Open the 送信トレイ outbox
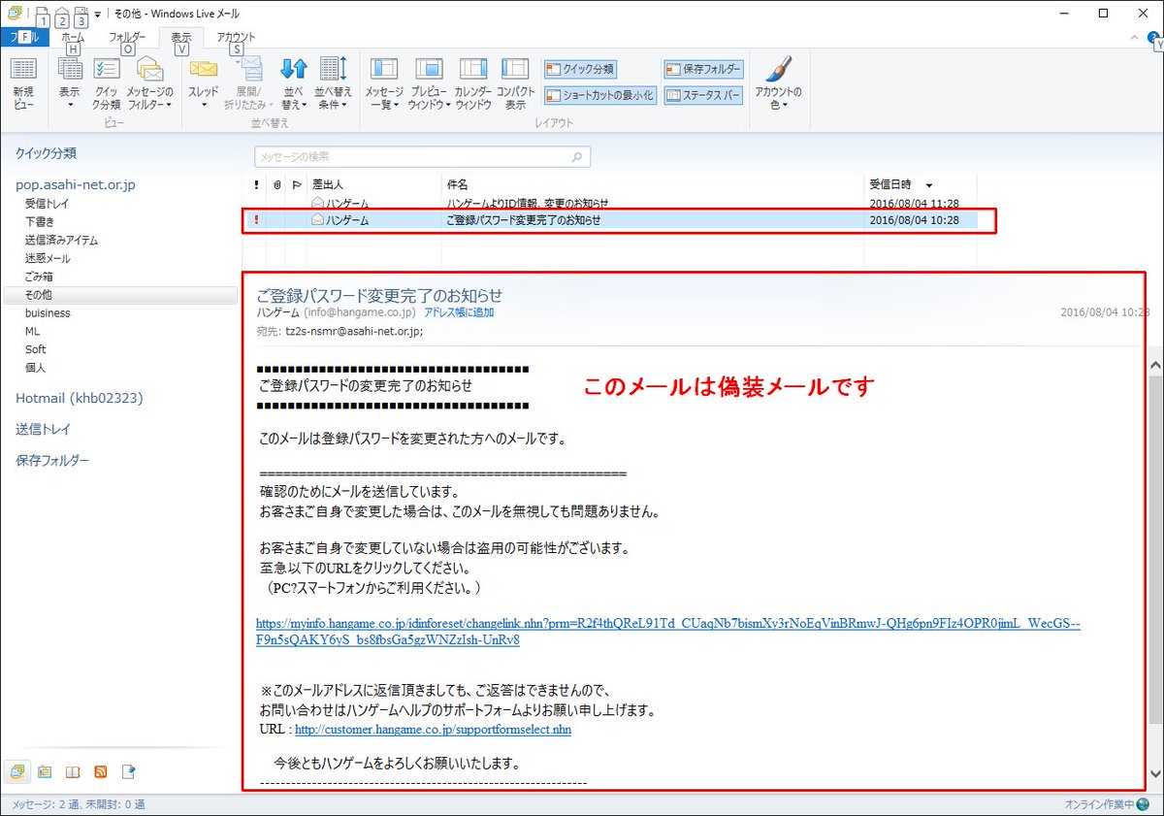Screen dimensions: 1164x816 coord(43,429)
